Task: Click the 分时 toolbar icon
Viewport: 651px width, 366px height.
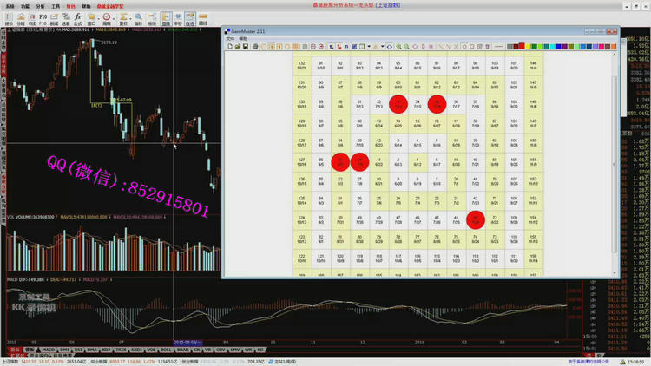Action: tap(20, 19)
